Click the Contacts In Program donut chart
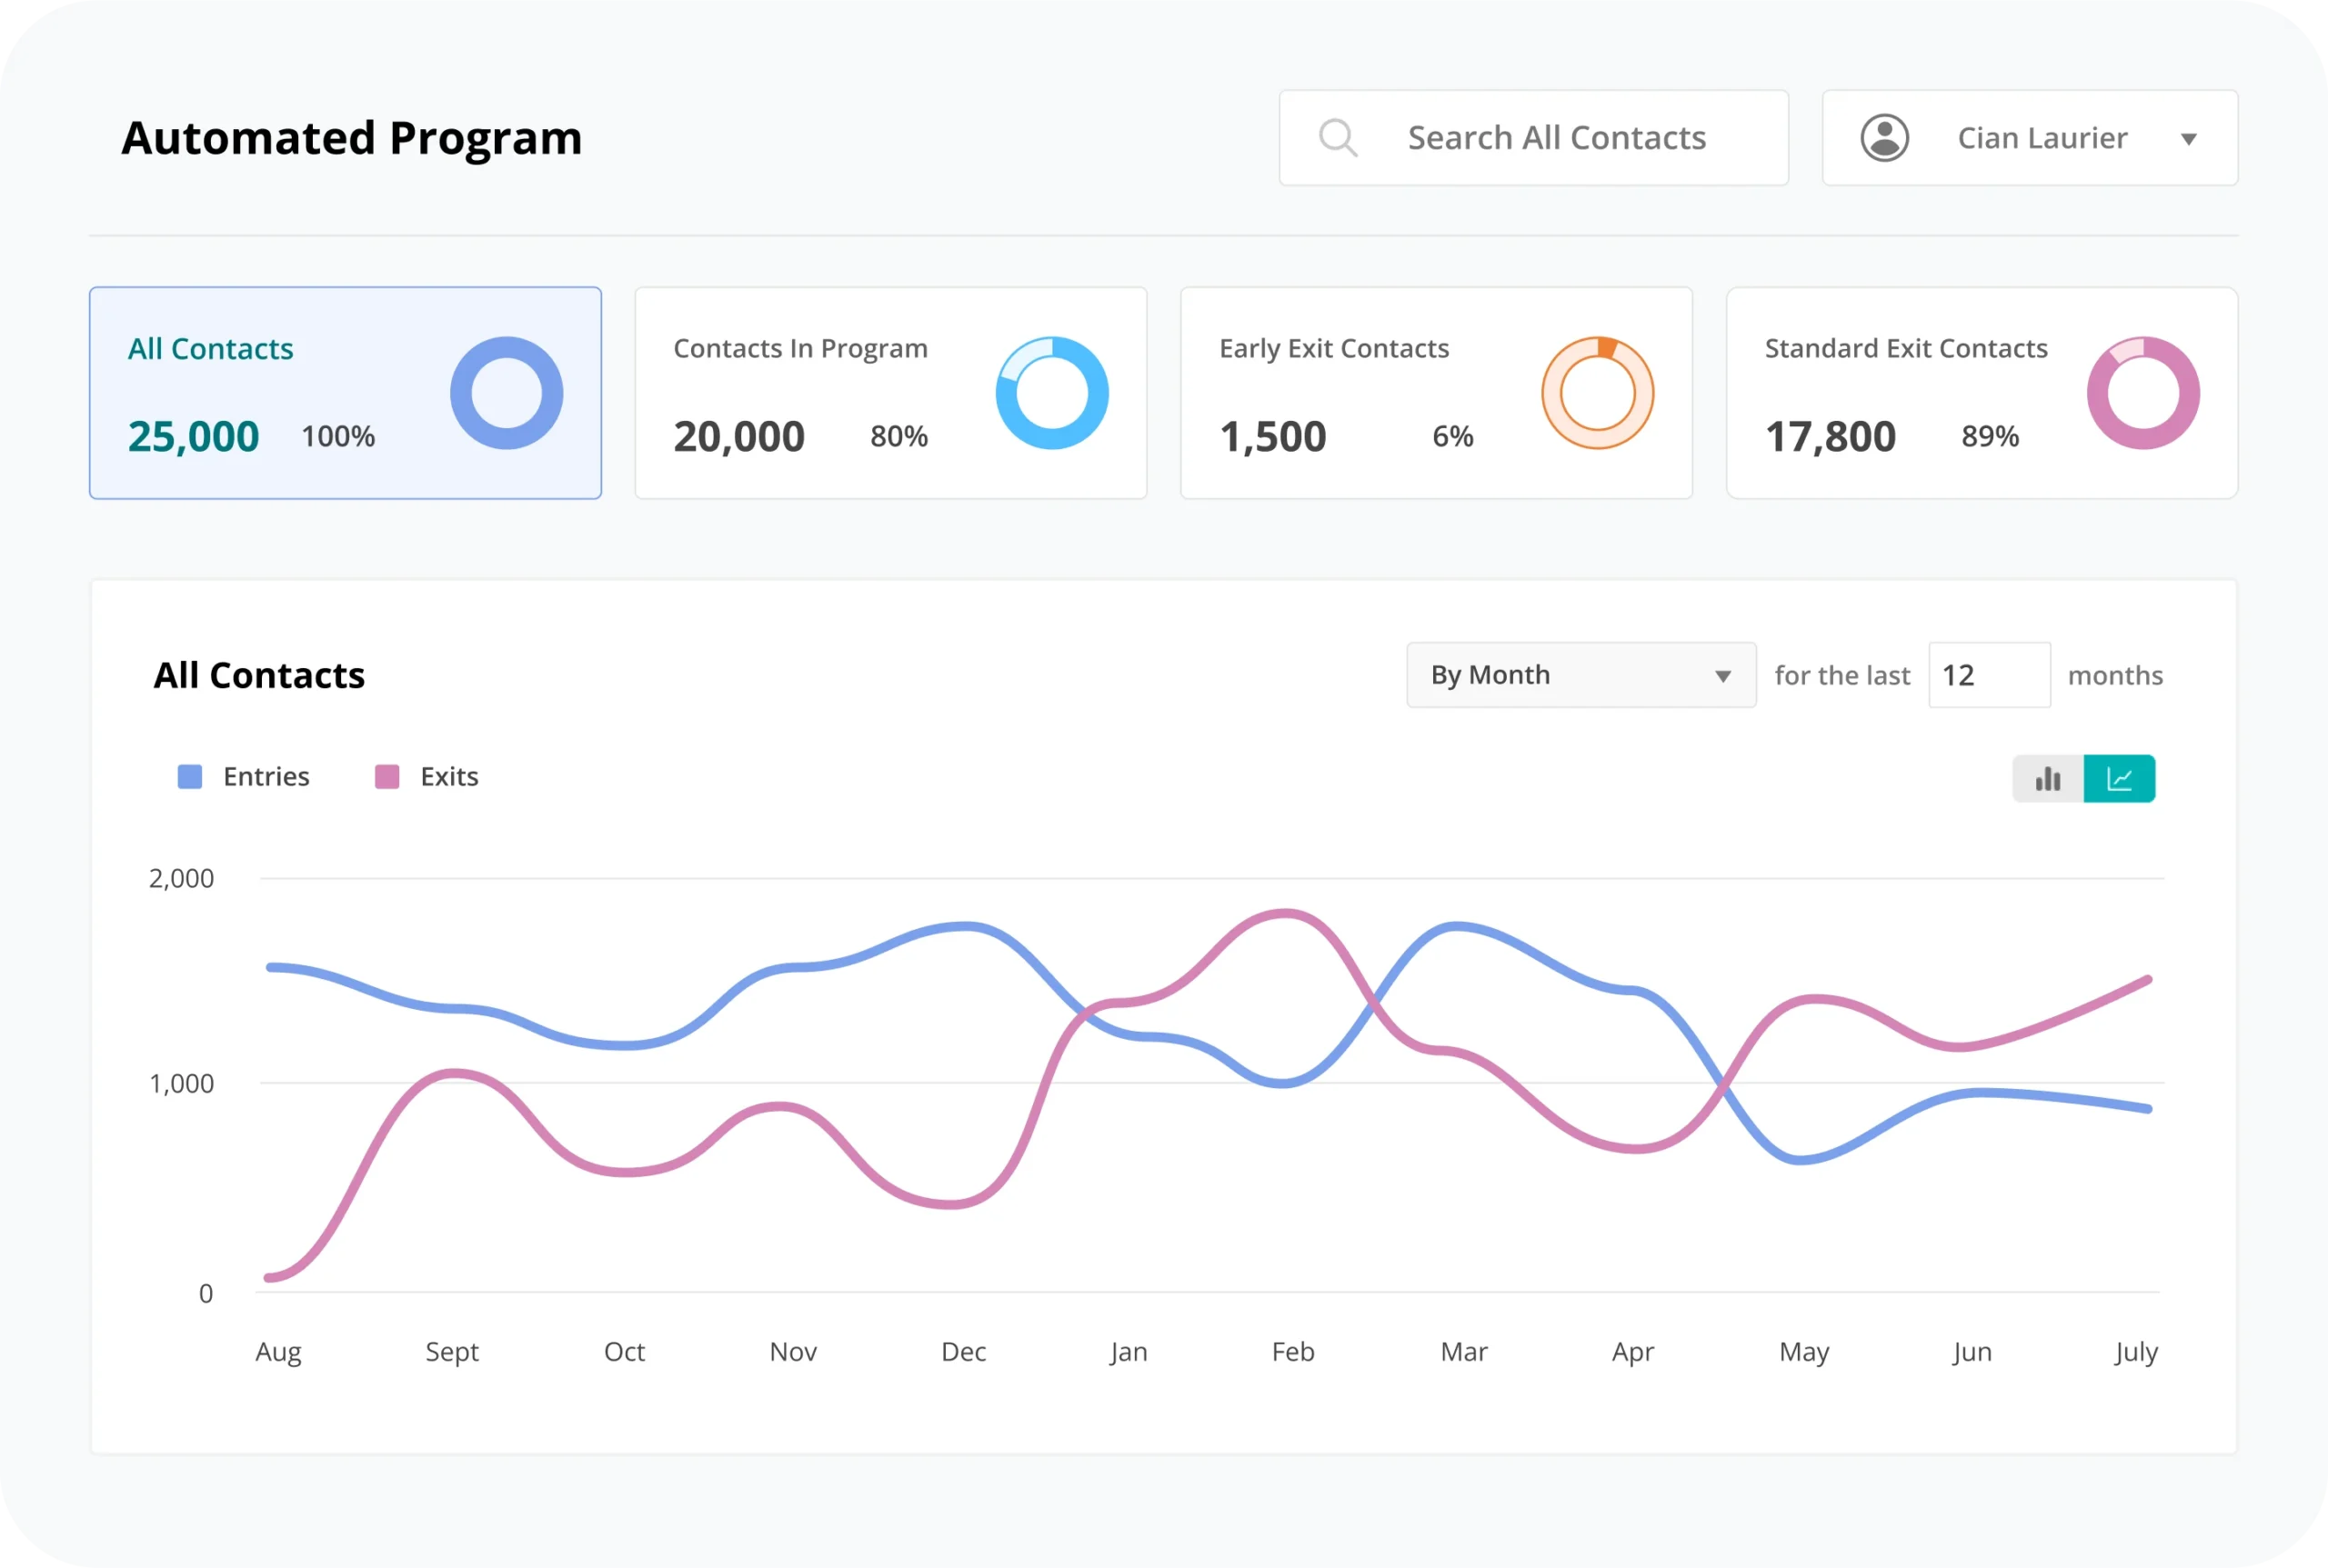 pos(1051,393)
